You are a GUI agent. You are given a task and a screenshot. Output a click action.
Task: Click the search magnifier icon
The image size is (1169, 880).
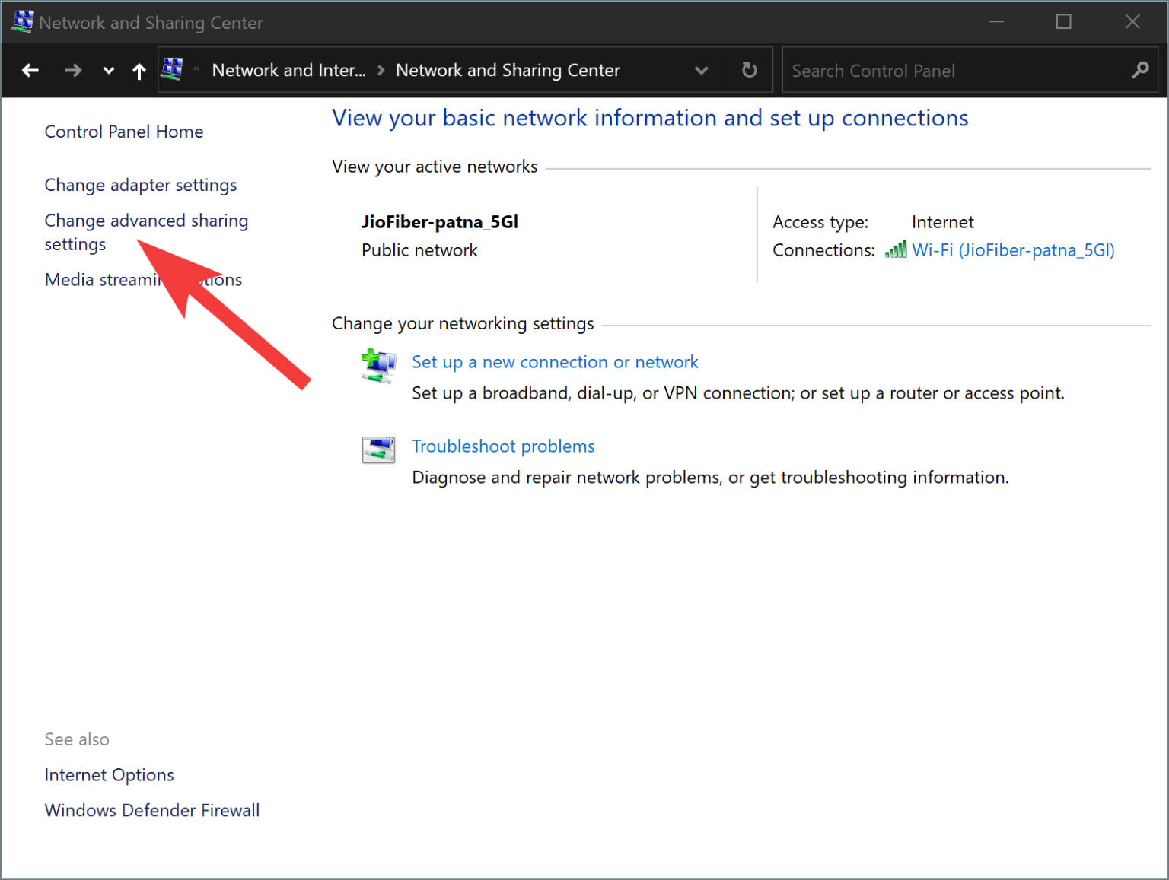tap(1139, 70)
